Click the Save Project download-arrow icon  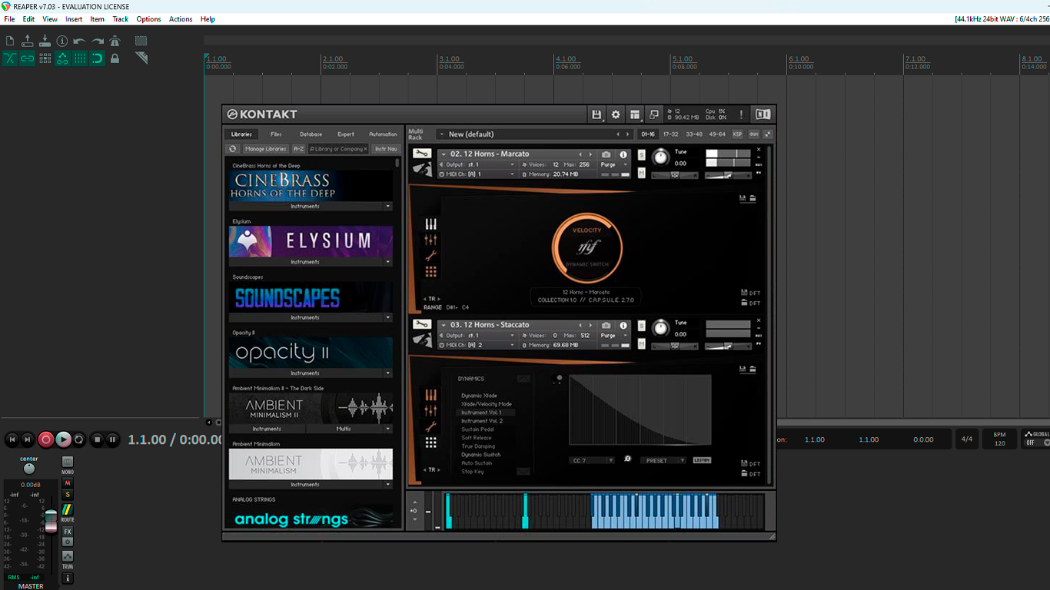point(45,41)
